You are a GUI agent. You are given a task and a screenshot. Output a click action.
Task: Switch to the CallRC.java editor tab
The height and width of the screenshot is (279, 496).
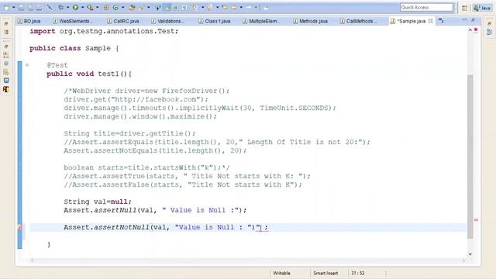[x=123, y=21]
